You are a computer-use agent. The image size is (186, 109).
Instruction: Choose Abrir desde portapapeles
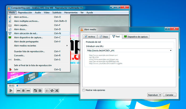coord(39,41)
